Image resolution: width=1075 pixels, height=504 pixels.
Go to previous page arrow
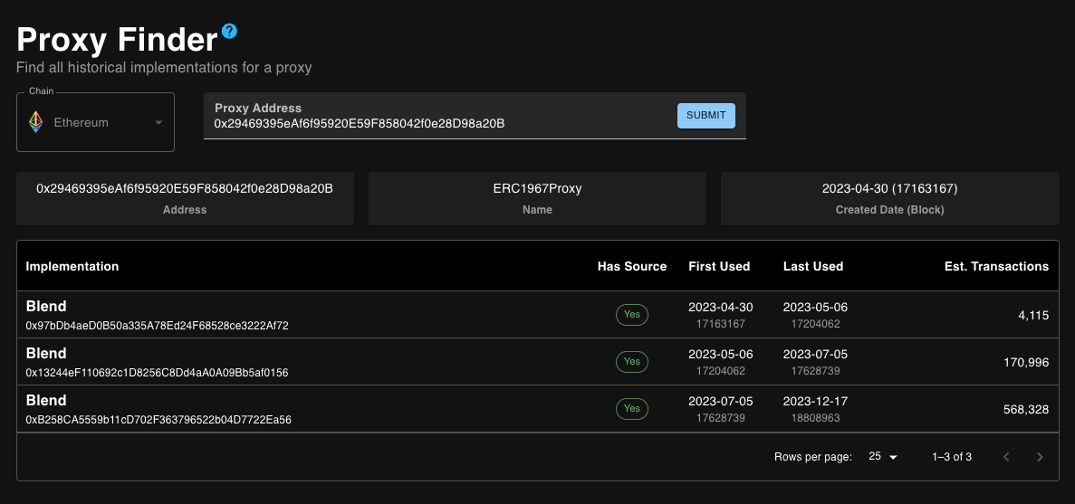click(1006, 457)
